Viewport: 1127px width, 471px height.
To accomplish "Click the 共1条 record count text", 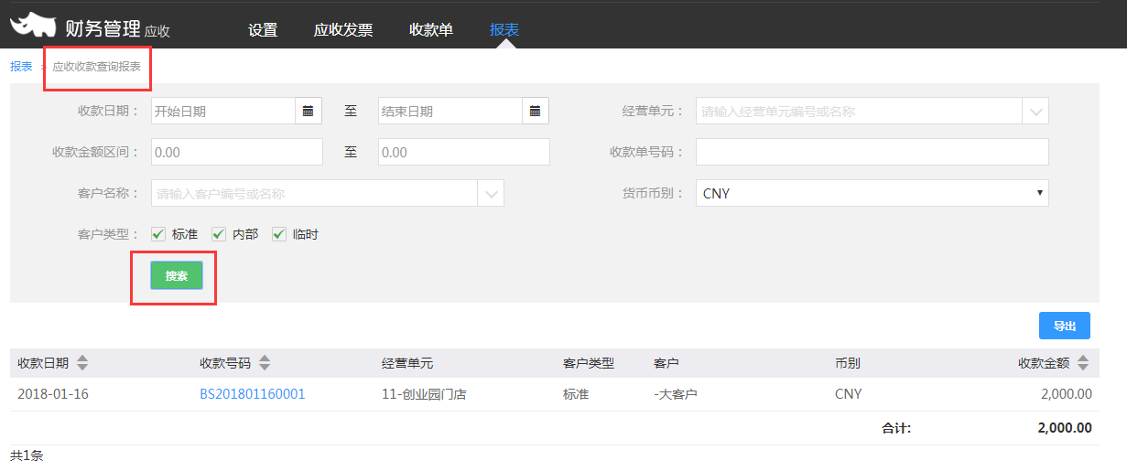I will coord(27,455).
